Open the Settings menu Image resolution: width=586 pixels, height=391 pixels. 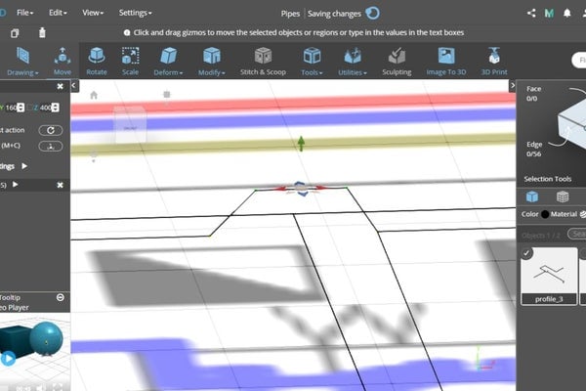tap(135, 13)
